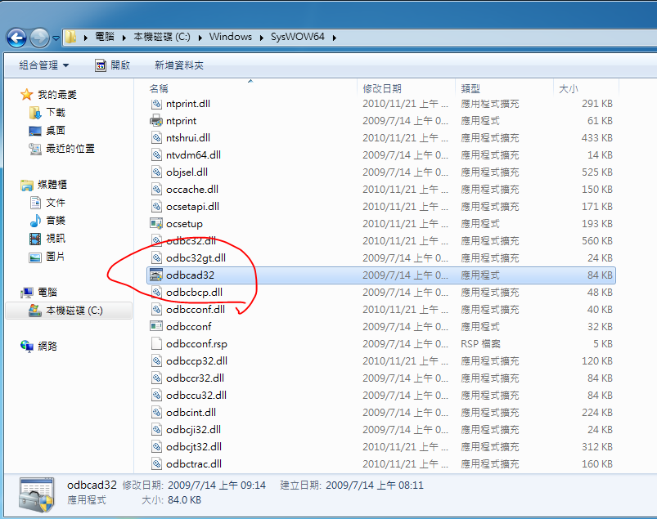
Task: Select the file odbcint.dll
Action: click(x=191, y=412)
